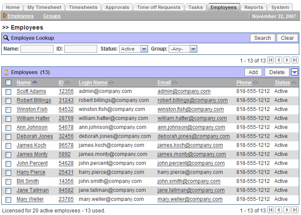Tick the checkbox for Scott Adams

coord(9,91)
